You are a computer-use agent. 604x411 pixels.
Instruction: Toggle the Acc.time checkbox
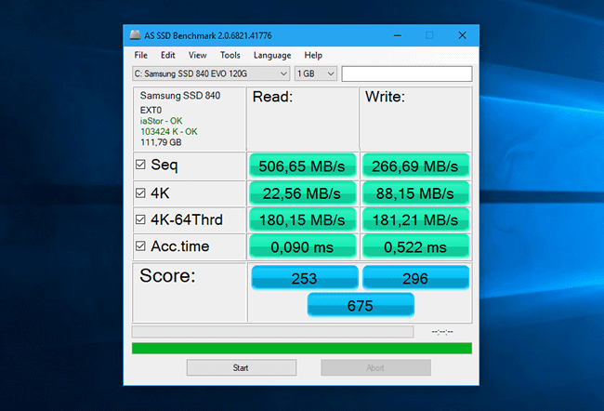click(140, 246)
